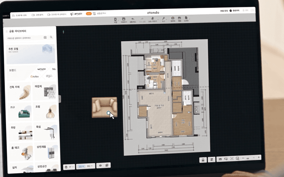The width and height of the screenshot is (284, 177).
Task: Click the sofa model on the canvas
Action: pos(105,107)
